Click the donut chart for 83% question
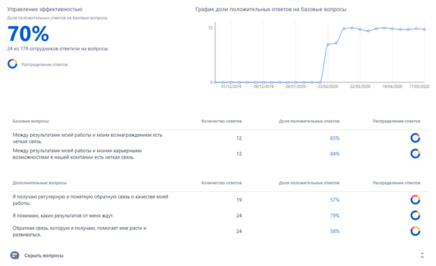The width and height of the screenshot is (436, 266). 415,138
